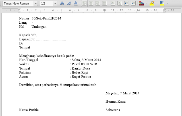Viewport: 182px width, 116px height.
Task: Apply Underline with the underlined A icon
Action: click(76, 3)
